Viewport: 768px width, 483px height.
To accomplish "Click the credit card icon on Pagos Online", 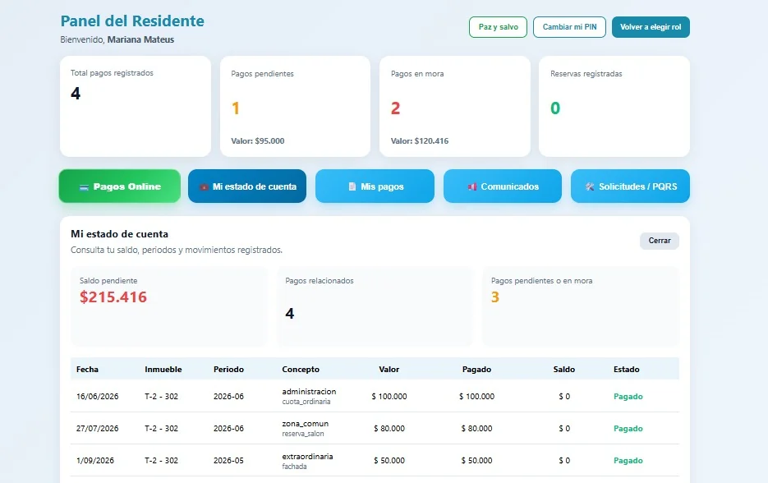I will [84, 186].
